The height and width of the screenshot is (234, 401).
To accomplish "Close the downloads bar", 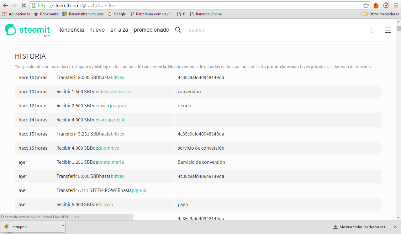I will pyautogui.click(x=395, y=226).
